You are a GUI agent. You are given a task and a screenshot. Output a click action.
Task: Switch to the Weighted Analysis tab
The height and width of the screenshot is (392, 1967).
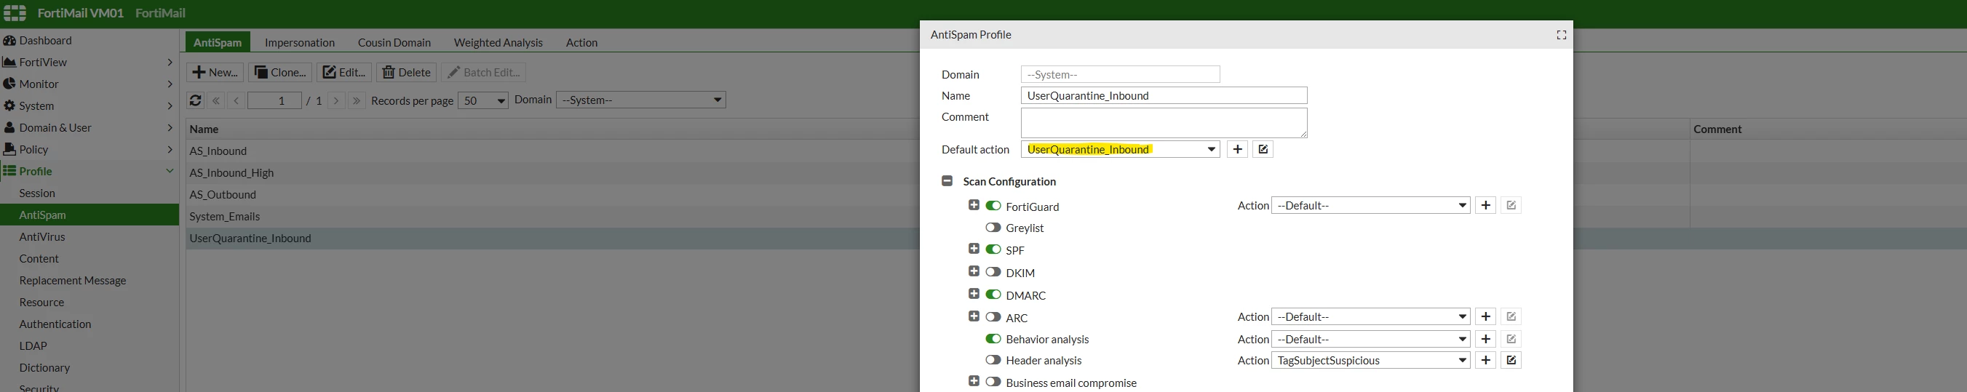[498, 43]
